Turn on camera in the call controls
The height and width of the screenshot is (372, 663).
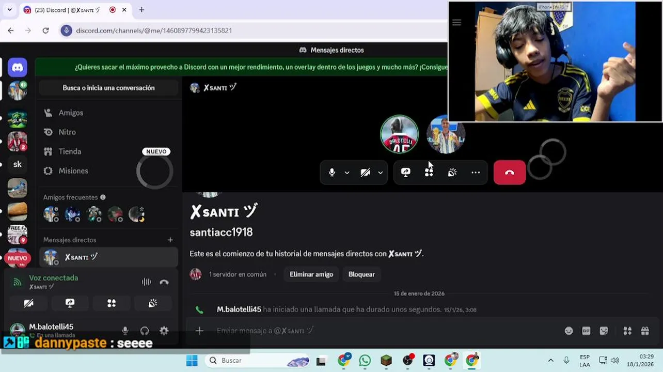(366, 173)
